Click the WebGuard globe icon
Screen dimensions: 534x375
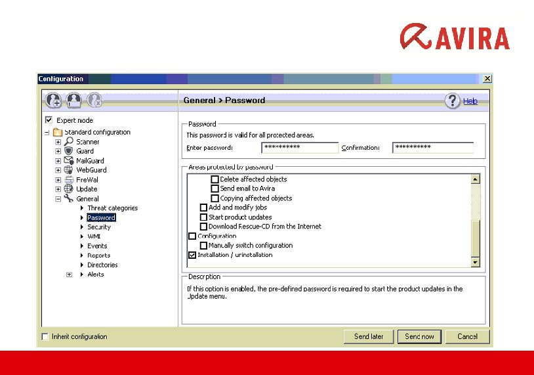click(69, 170)
